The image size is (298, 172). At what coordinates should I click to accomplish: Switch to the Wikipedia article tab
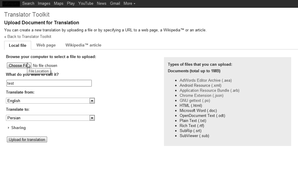(x=83, y=45)
